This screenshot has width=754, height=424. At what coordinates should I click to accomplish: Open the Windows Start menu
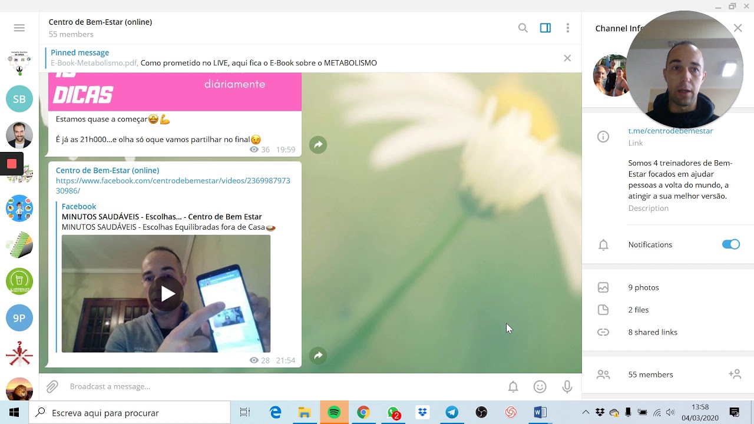[x=14, y=413]
